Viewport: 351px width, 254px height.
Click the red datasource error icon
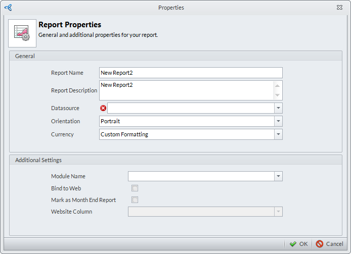click(104, 108)
